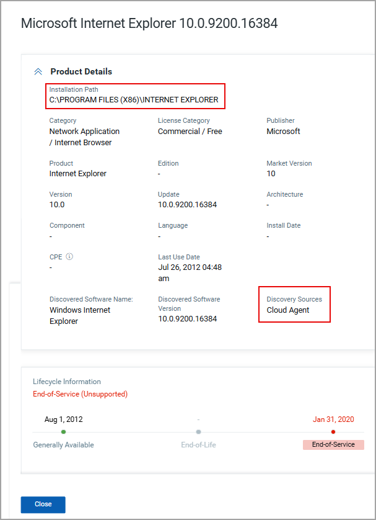Click the 'Commercial / Free' license value
Screen dimensions: 376x520
pyautogui.click(x=190, y=132)
